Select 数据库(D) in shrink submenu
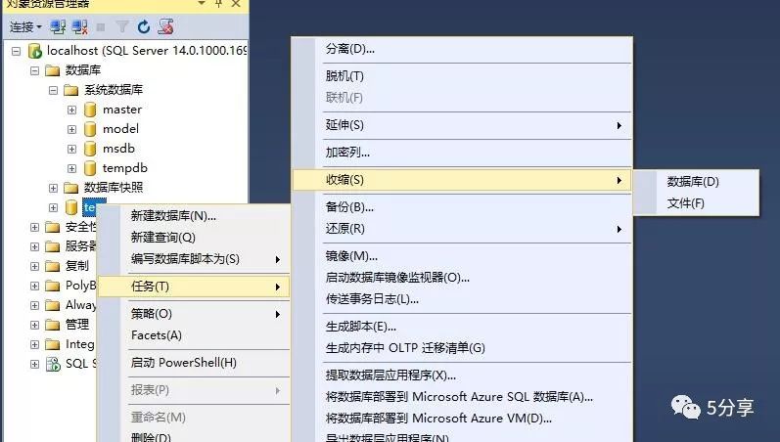The height and width of the screenshot is (442, 780). coord(696,182)
